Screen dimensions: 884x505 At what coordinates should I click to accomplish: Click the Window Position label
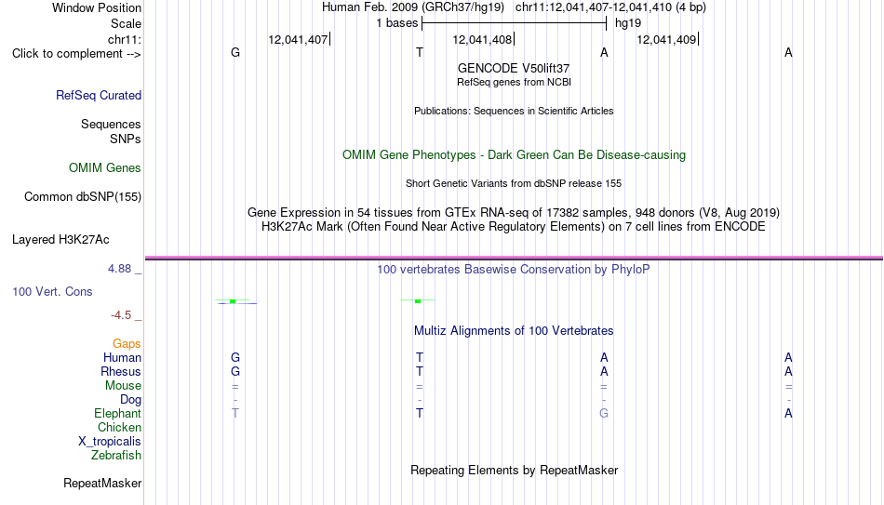click(x=97, y=7)
